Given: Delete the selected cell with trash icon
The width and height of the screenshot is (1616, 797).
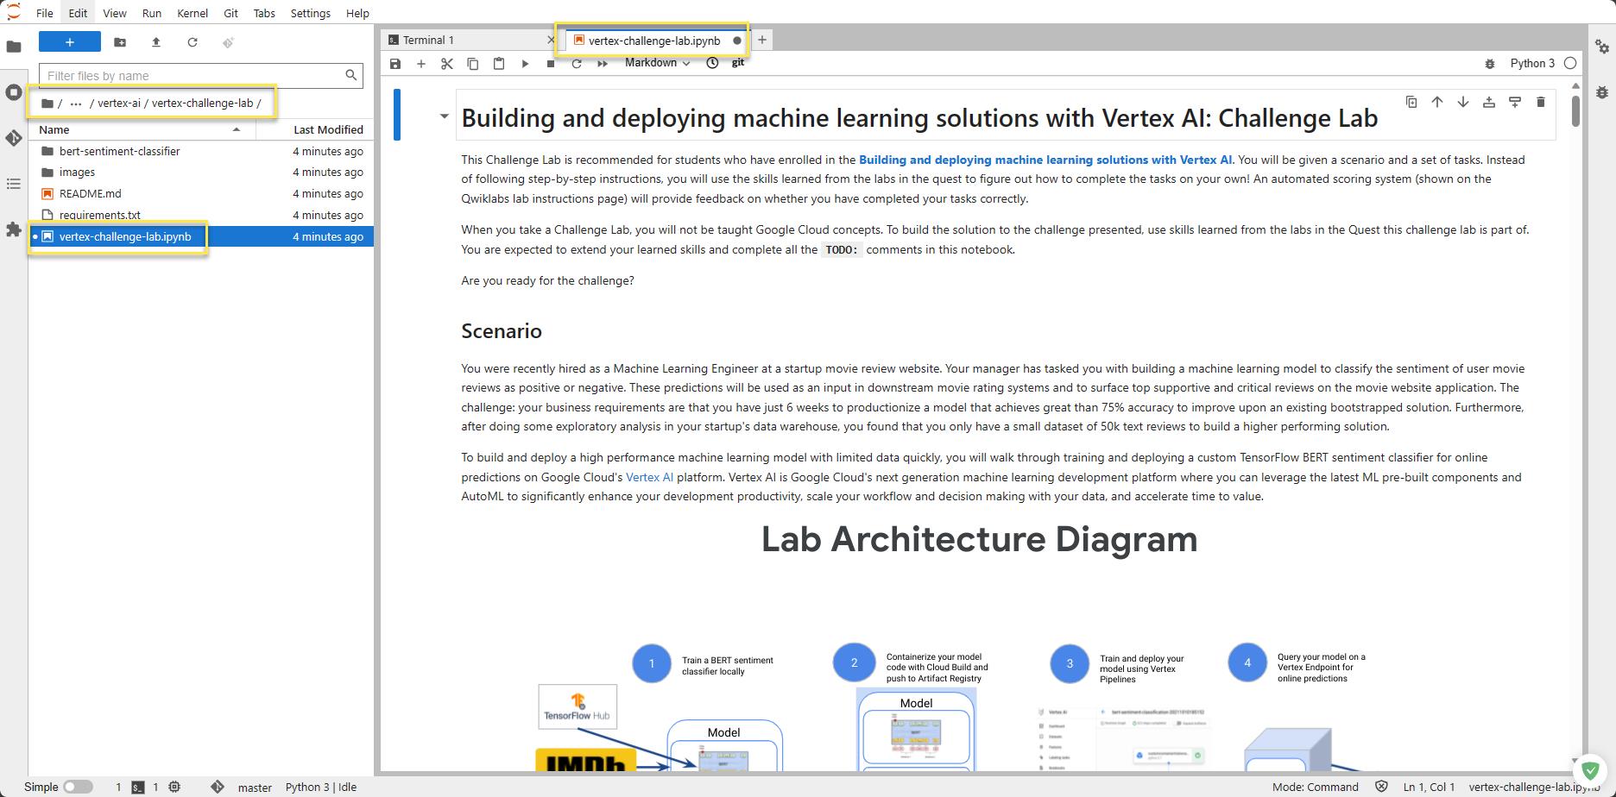Looking at the screenshot, I should (x=1541, y=103).
